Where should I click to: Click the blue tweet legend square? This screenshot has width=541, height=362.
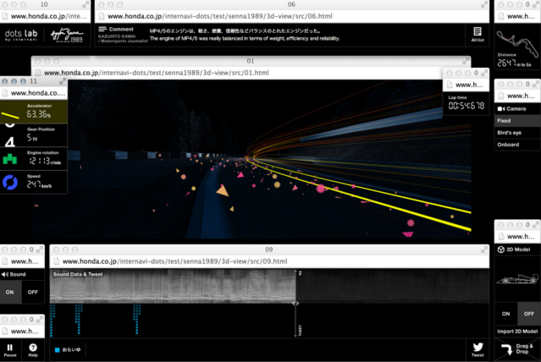[58, 350]
